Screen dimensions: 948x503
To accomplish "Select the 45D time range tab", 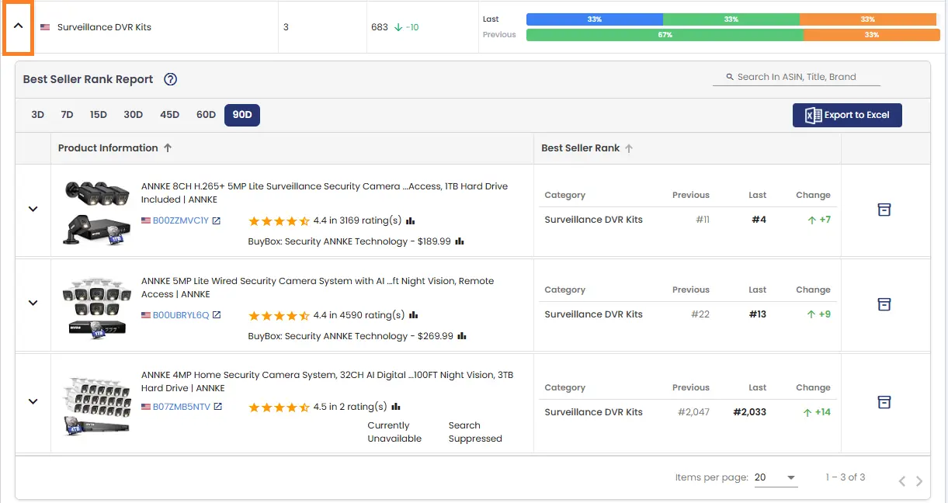I will [169, 115].
